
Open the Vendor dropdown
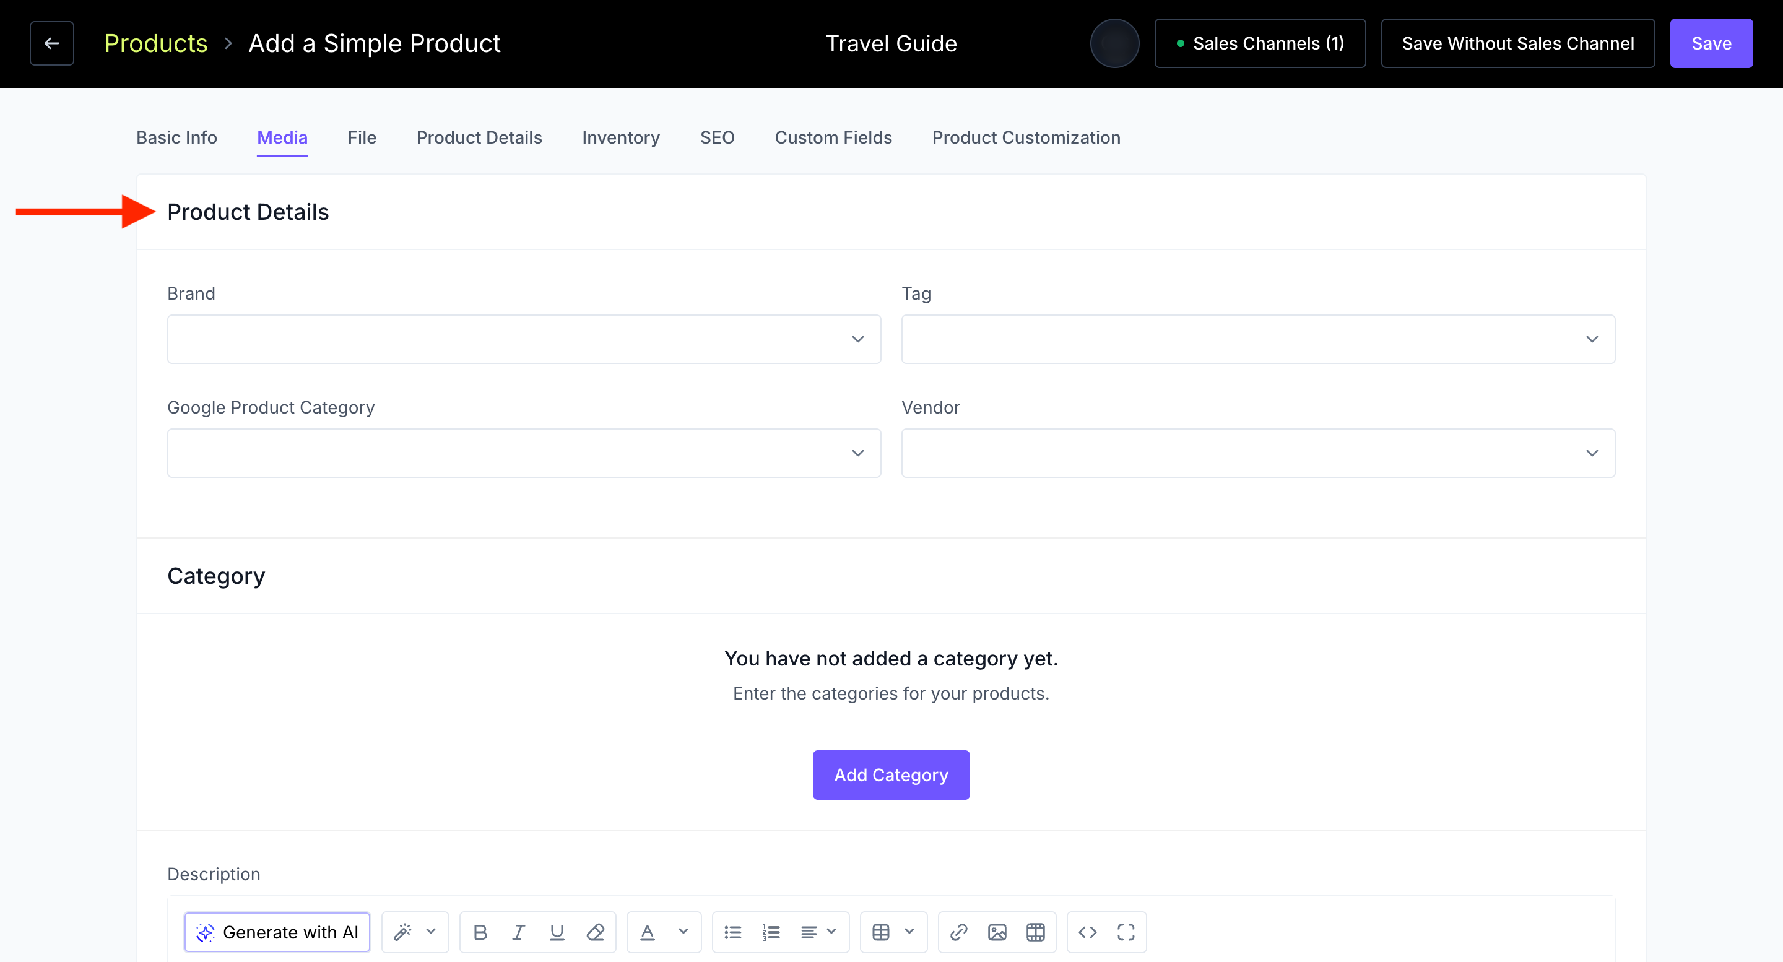pyautogui.click(x=1259, y=453)
